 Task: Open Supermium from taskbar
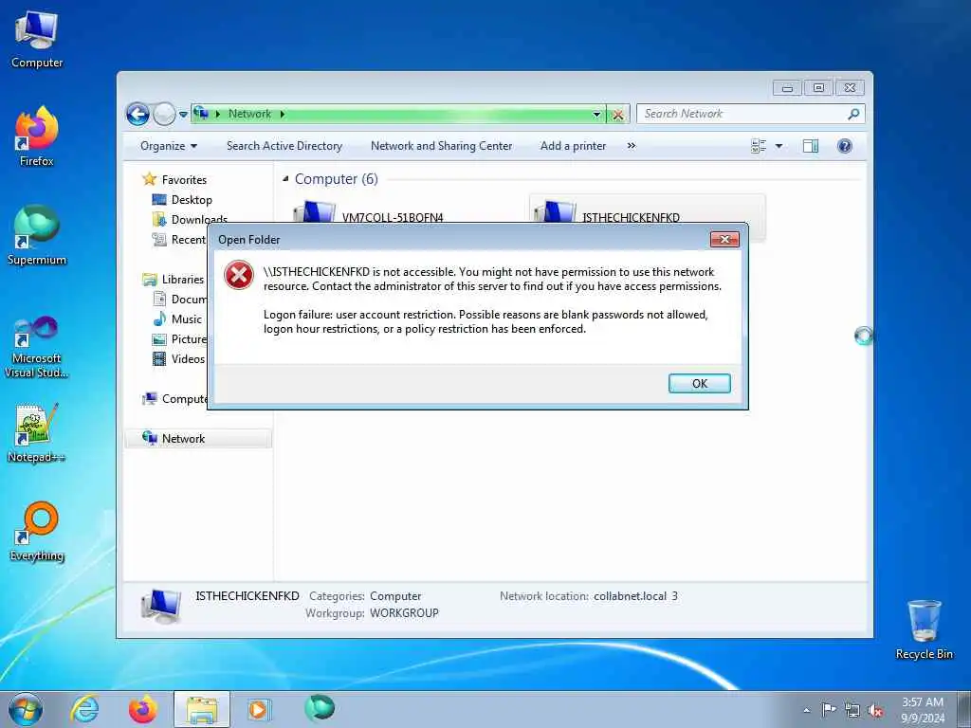point(320,708)
